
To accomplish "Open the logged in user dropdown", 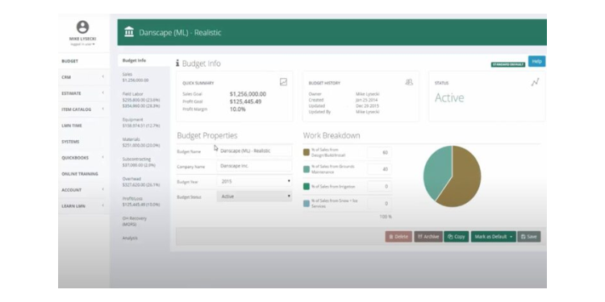I will 82,44.
